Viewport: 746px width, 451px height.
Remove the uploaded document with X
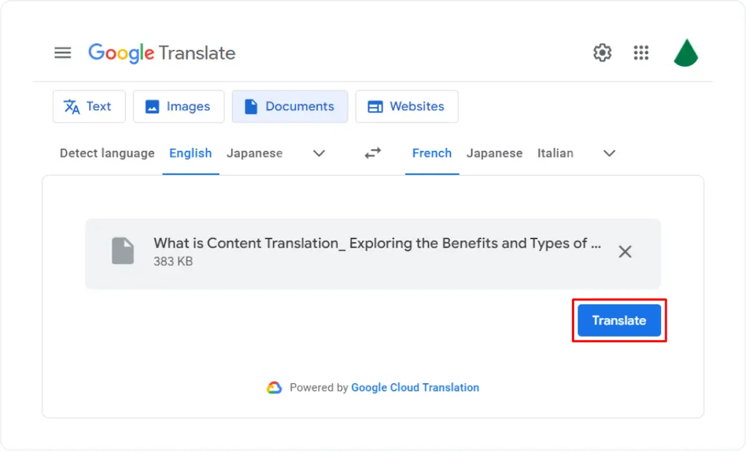click(625, 252)
